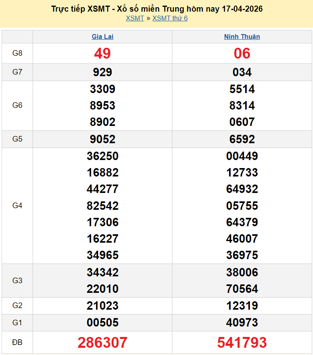The height and width of the screenshot is (355, 313).
Task: Open the XSMT thứ 6 link
Action: [x=170, y=18]
